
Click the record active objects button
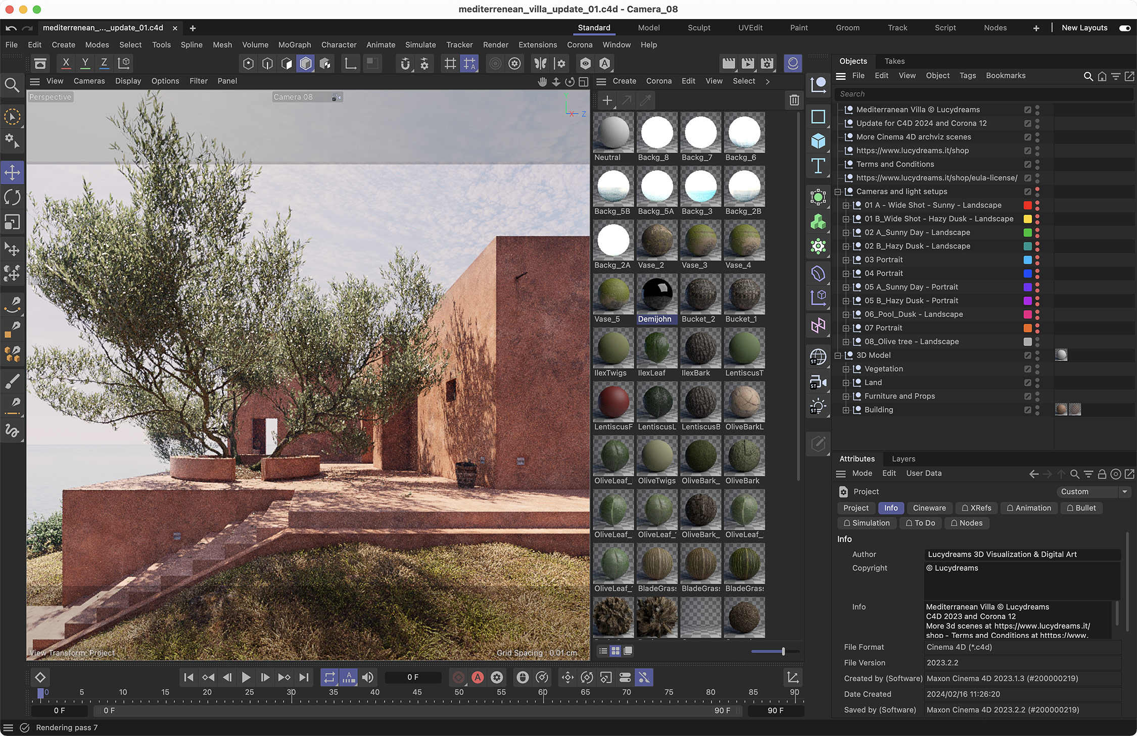click(x=458, y=677)
